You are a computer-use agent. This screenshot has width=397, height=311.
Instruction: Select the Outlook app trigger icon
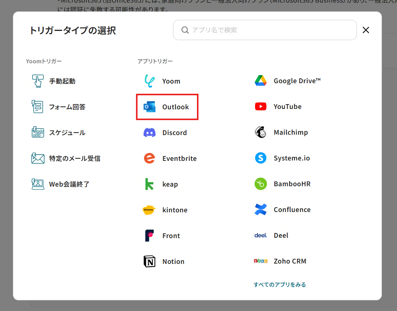tap(150, 107)
